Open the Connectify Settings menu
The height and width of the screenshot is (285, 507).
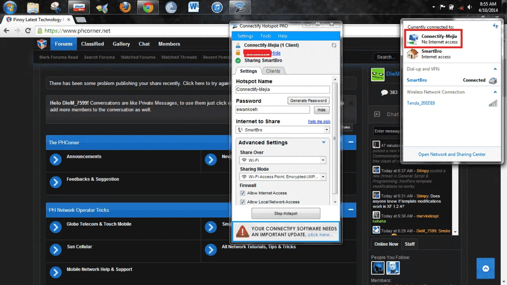245,36
